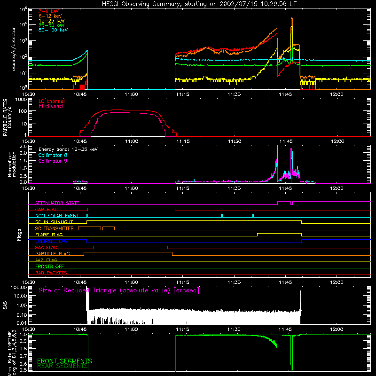Viewport: 376px width, 376px height.
Task: Click the Energy band: 12-25 keV label
Action: pyautogui.click(x=68, y=149)
